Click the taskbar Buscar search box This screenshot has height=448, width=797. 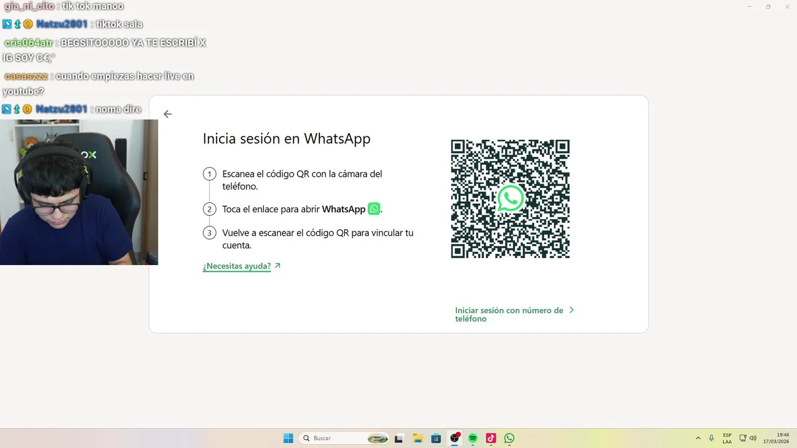344,438
